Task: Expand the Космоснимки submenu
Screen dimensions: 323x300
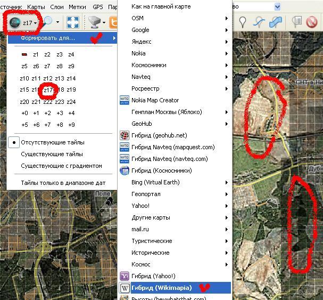Action: click(x=175, y=65)
